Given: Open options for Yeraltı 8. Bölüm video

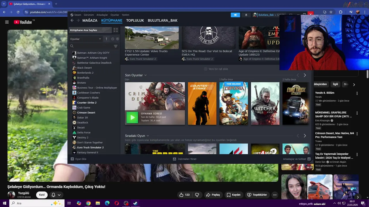Looking at the screenshot, I should tap(357, 93).
